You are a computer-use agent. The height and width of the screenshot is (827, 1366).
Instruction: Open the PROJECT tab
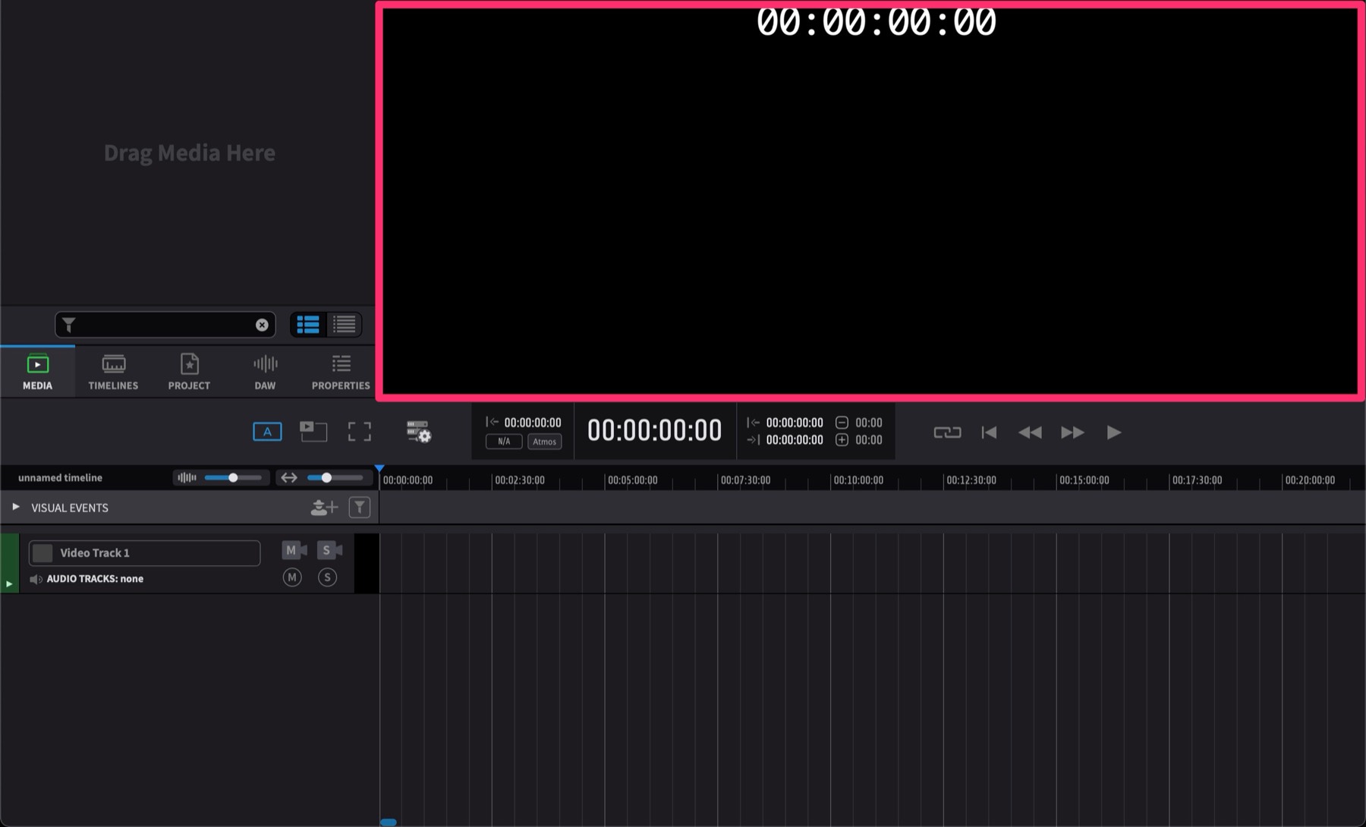[189, 372]
